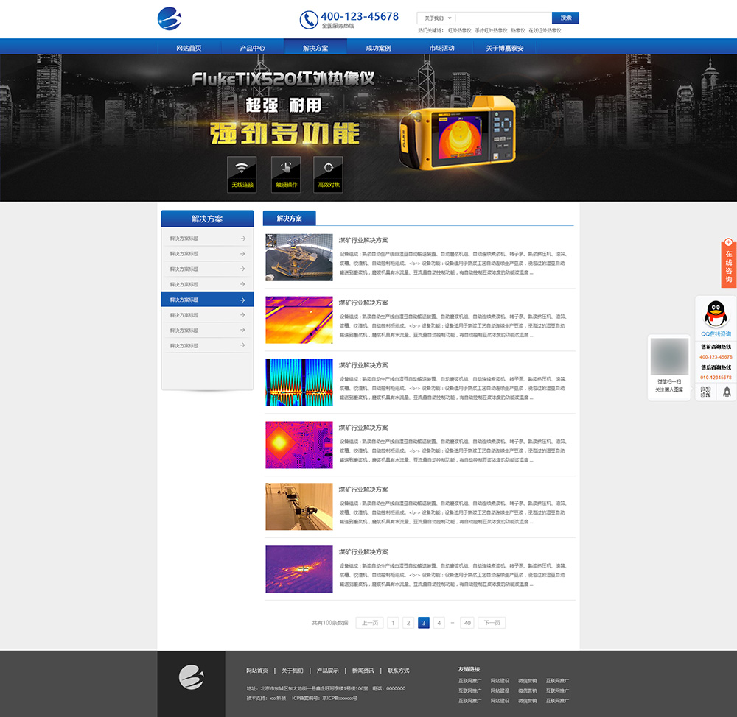This screenshot has width=737, height=717.
Task: Click 煤矿行业解决方案 title beside circuit board image
Action: click(x=363, y=427)
